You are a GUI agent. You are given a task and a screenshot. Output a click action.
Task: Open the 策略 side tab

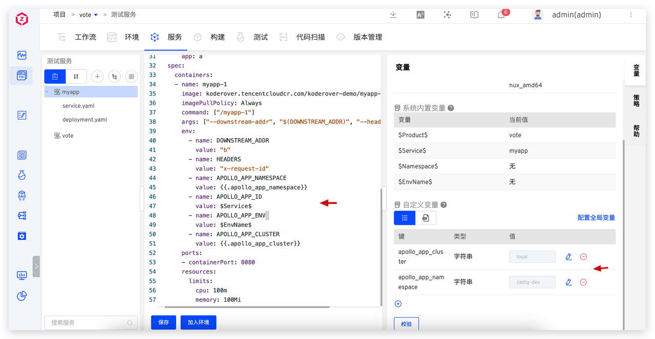pos(636,100)
